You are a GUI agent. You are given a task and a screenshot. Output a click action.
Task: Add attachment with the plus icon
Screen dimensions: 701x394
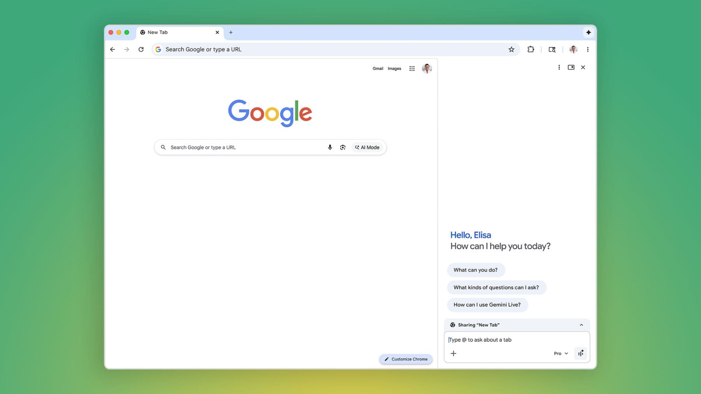(453, 353)
